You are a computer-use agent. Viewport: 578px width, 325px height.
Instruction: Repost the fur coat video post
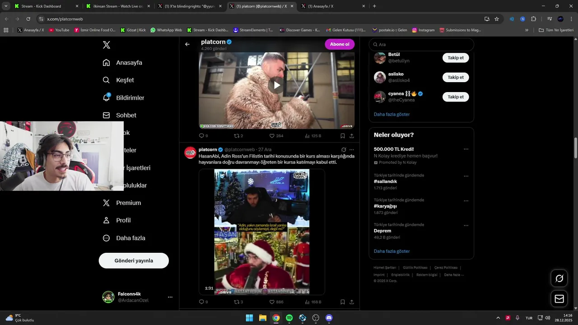coord(238,136)
